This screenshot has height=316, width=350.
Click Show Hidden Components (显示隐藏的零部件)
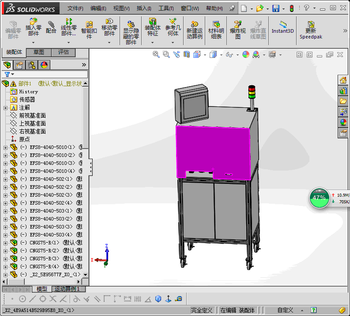131,33
